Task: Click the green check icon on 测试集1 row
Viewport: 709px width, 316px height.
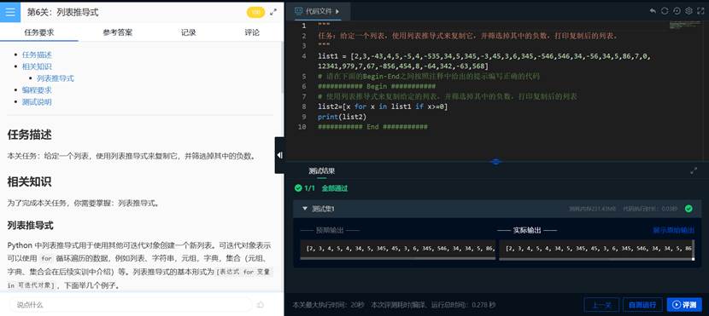Action: coord(688,209)
